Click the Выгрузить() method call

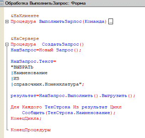point(117,96)
